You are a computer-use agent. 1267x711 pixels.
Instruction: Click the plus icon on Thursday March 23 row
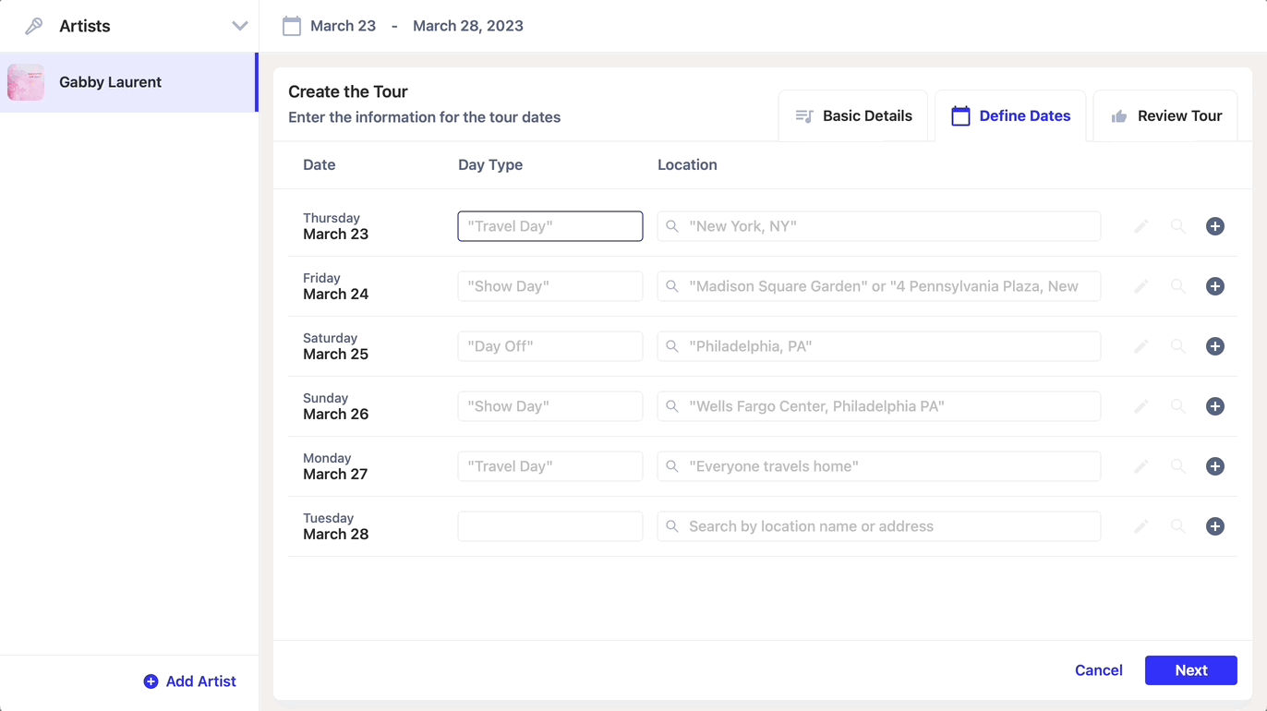1215,225
